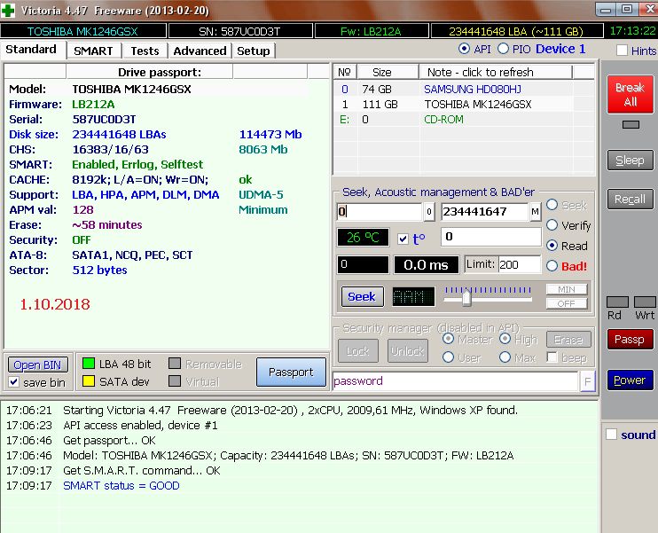Click the Unlock button in Security manager
This screenshot has height=533, width=658.
pyautogui.click(x=407, y=351)
